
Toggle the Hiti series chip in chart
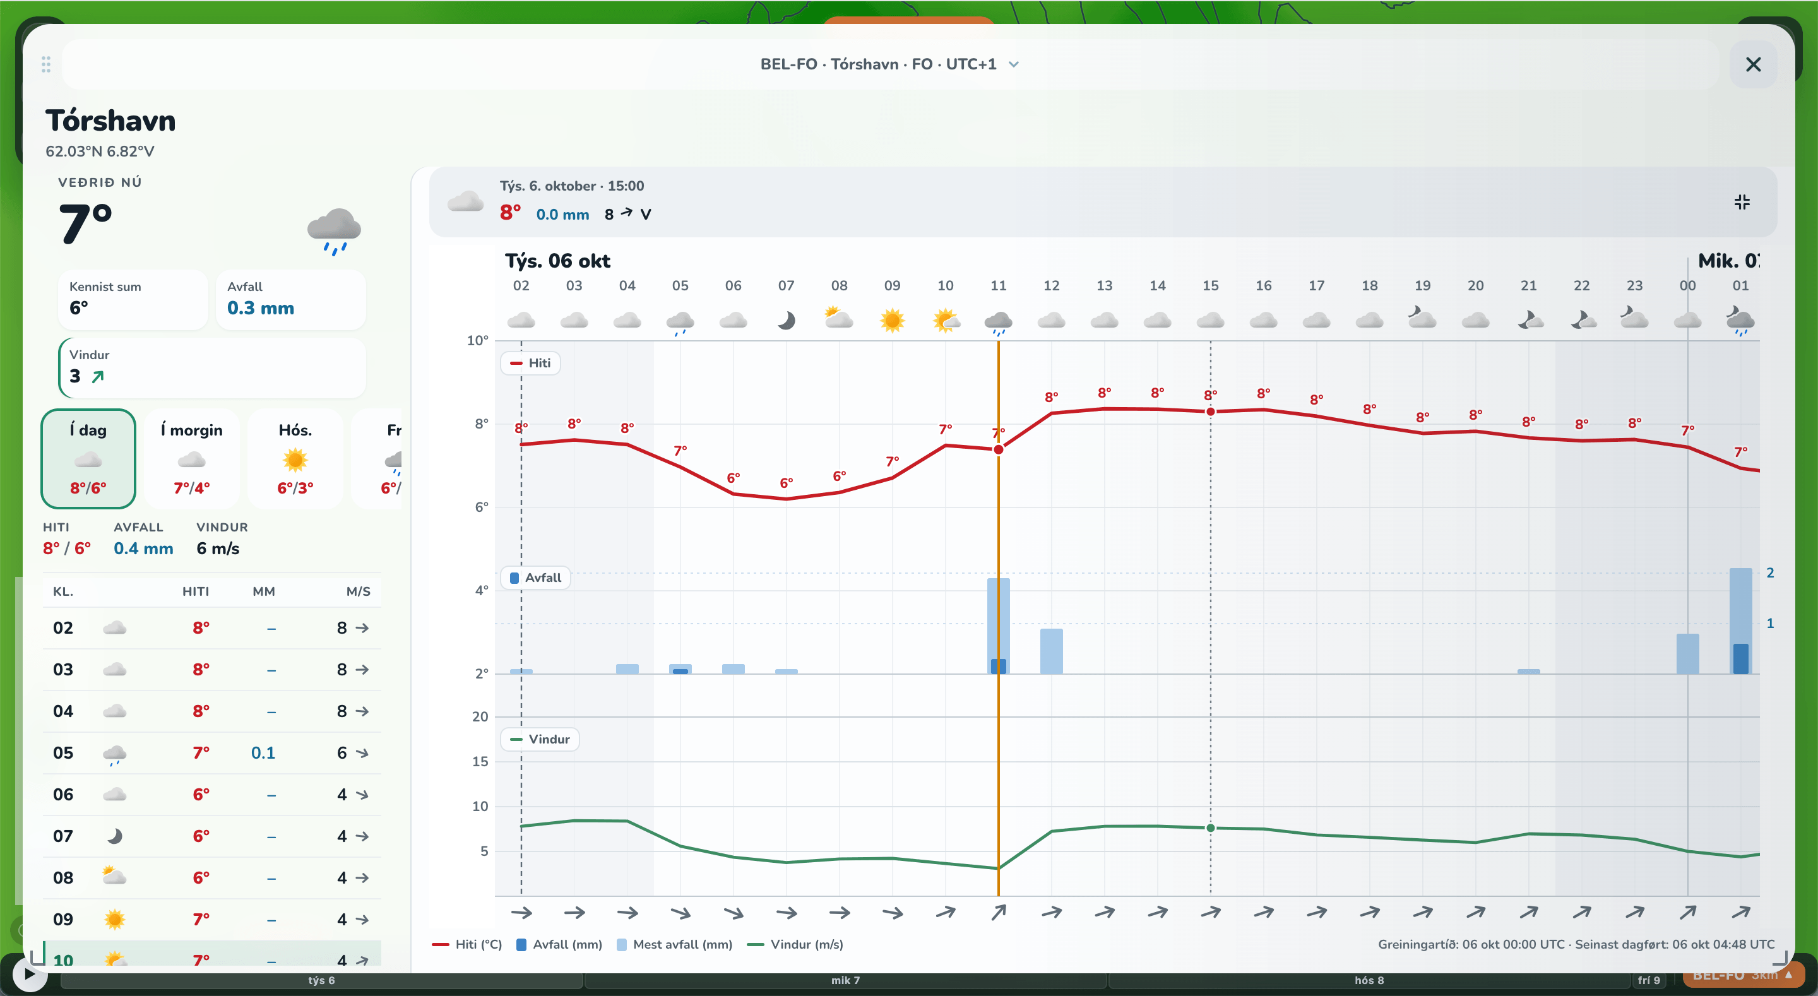531,363
